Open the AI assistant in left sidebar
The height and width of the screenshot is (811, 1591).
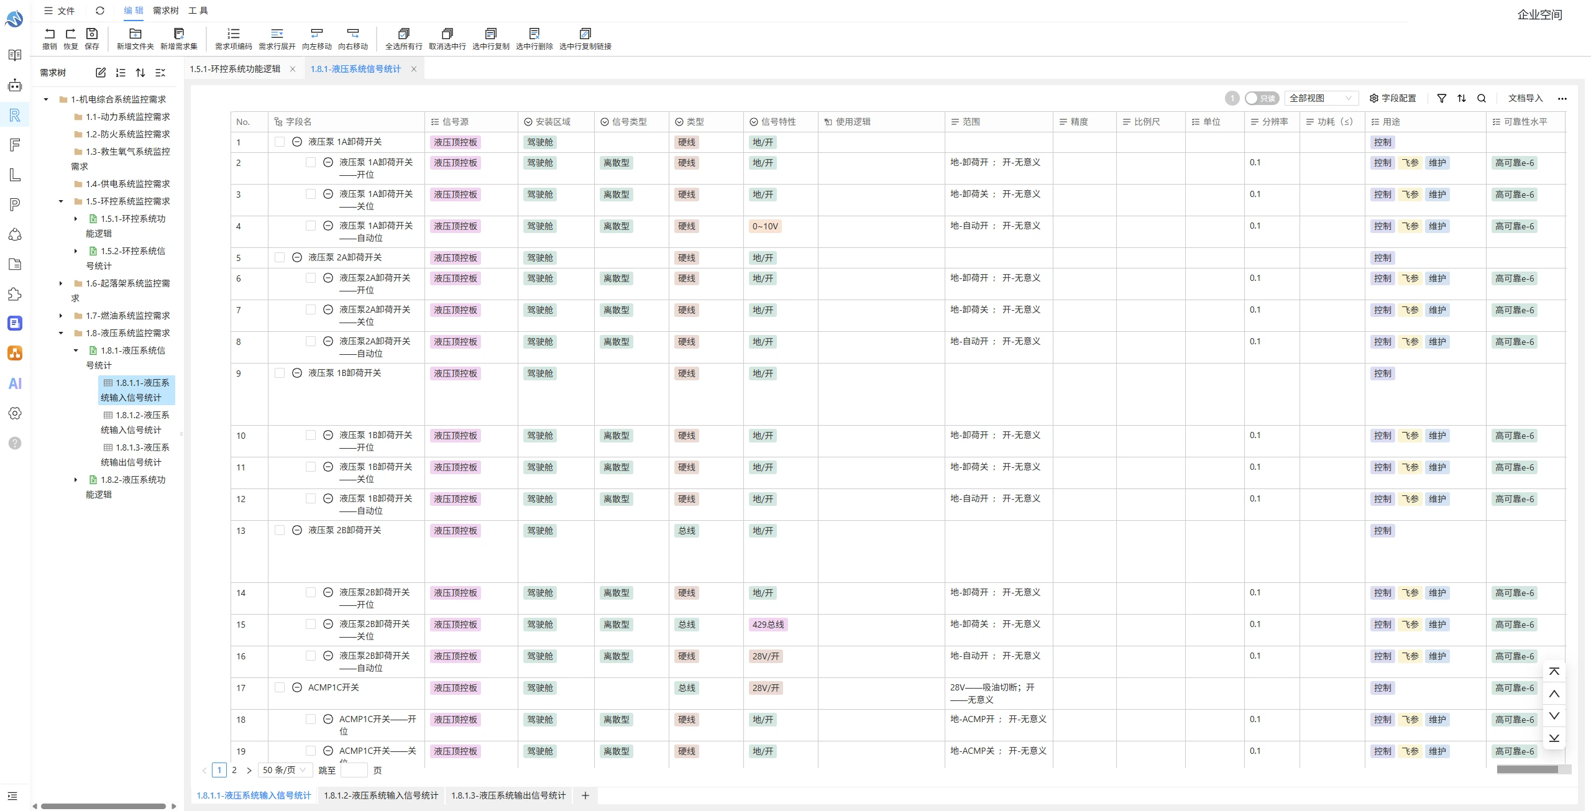15,383
